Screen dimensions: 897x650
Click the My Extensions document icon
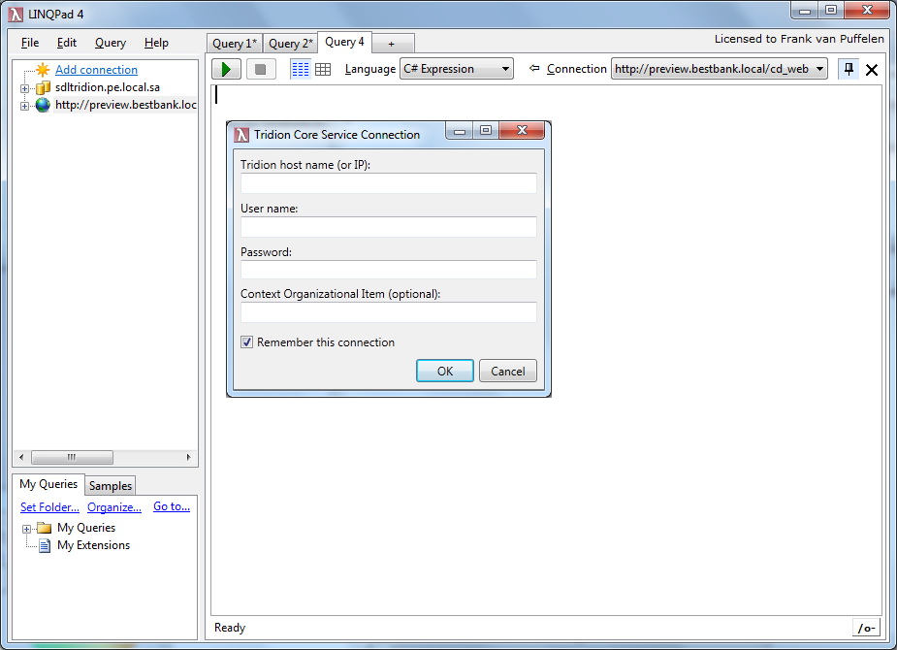(x=44, y=545)
